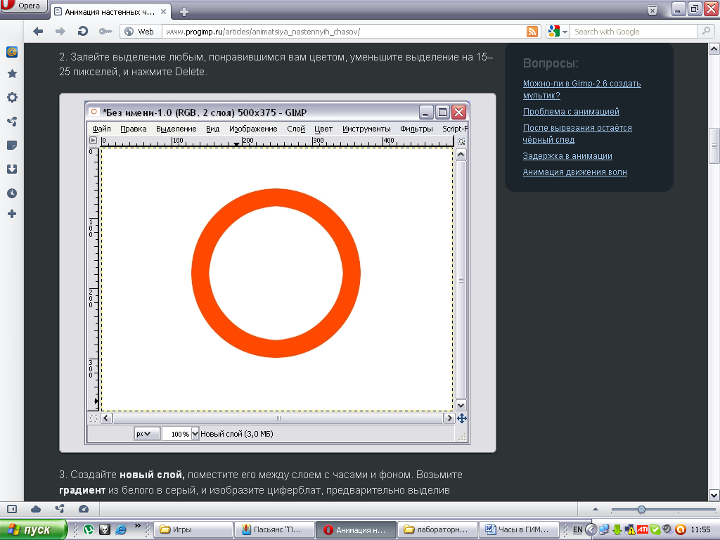Viewport: 720px width, 540px height.
Task: Toggle the panels button in status bar
Action: pos(12,509)
